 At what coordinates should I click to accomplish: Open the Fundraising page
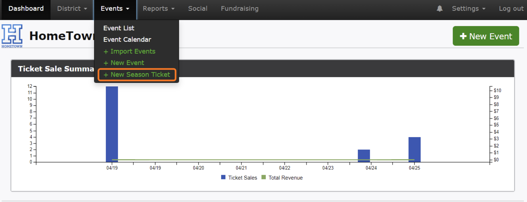[239, 9]
